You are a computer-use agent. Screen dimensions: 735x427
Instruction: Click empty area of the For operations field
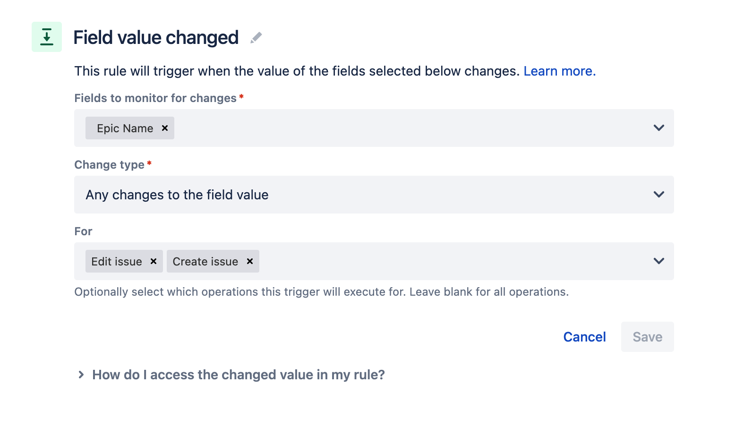click(x=453, y=261)
